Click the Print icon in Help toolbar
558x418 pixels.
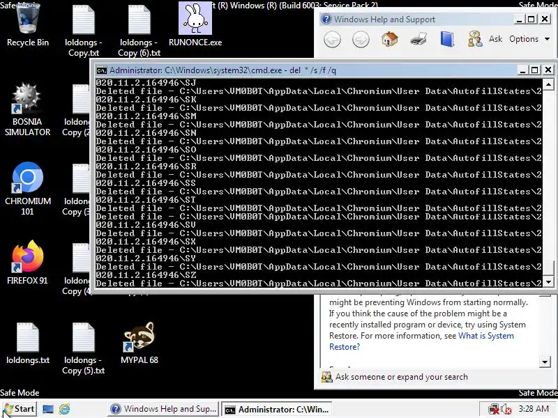418,39
